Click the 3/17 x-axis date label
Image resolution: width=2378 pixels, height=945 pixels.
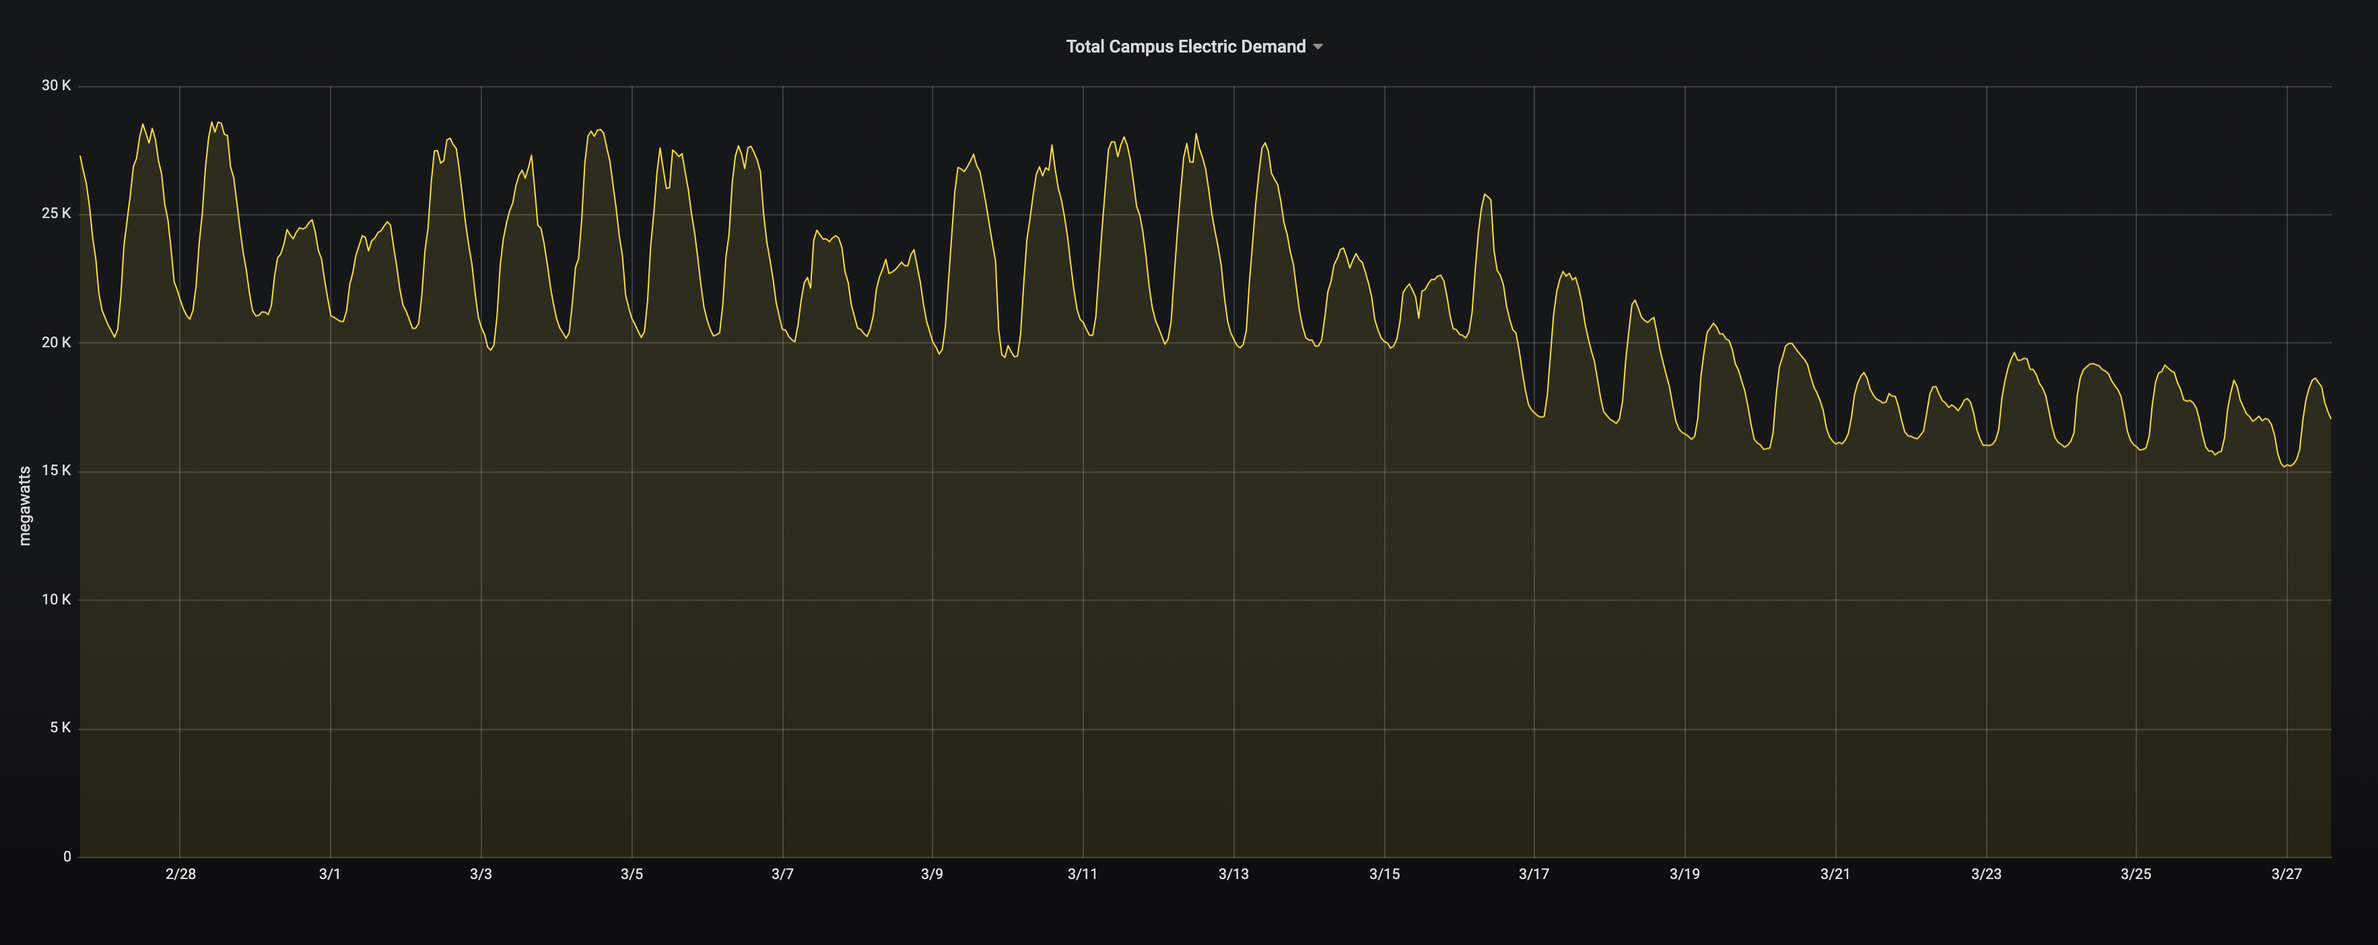[x=1533, y=874]
